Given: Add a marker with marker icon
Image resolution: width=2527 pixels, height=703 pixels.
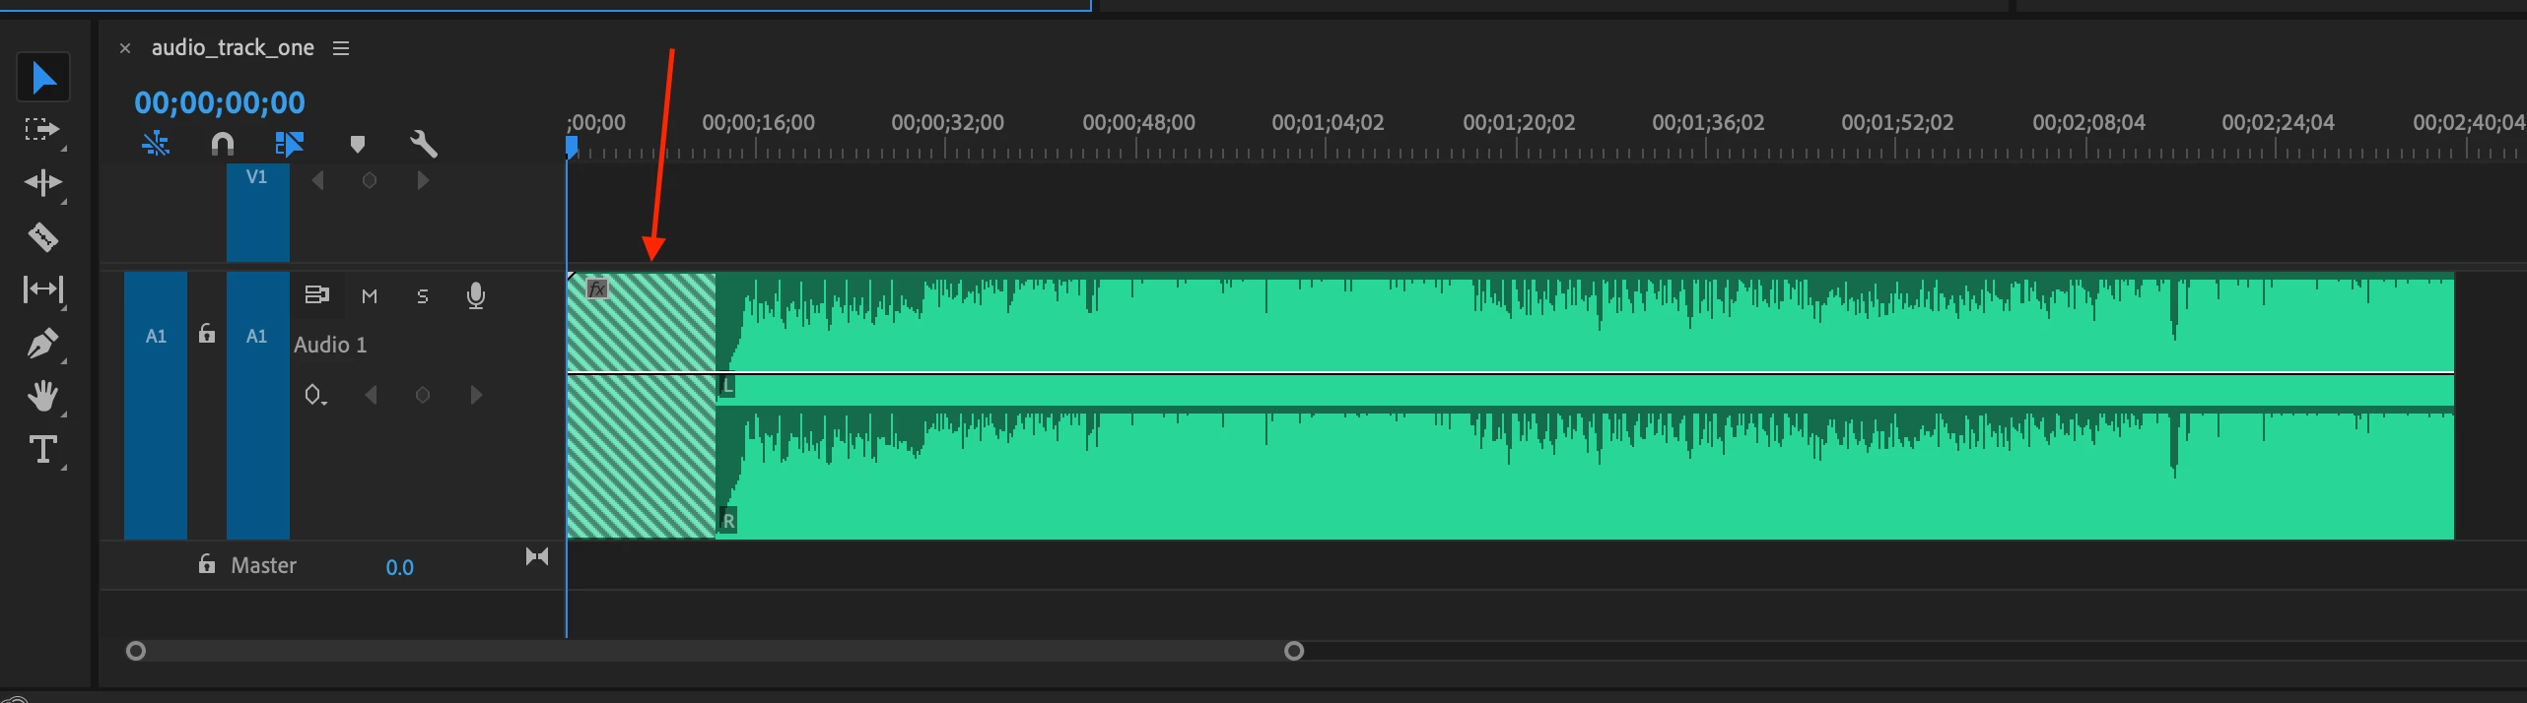Looking at the screenshot, I should (358, 145).
